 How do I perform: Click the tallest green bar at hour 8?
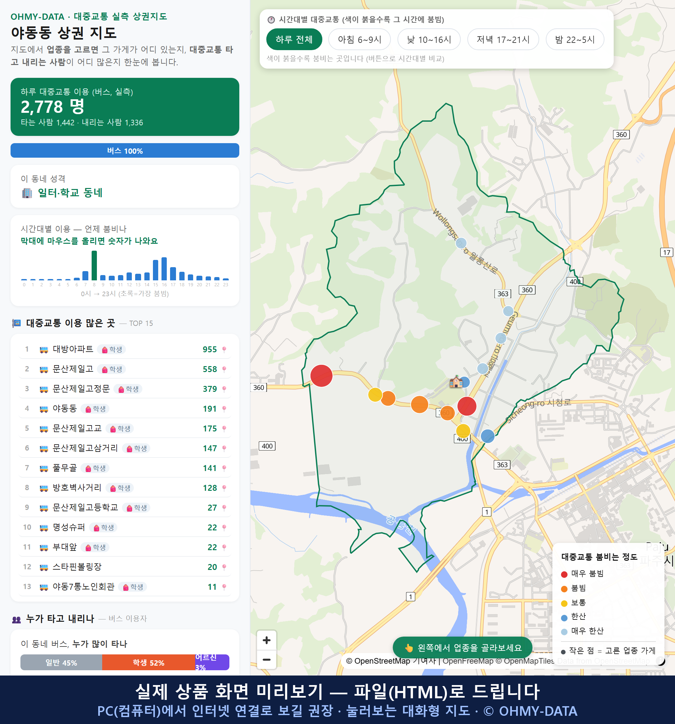[94, 265]
